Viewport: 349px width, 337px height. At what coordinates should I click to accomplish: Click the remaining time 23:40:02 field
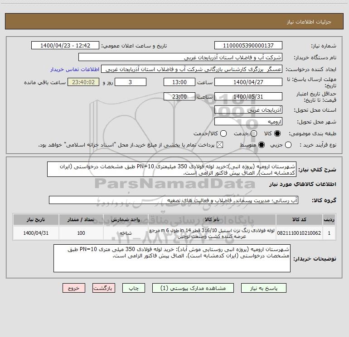(83, 82)
